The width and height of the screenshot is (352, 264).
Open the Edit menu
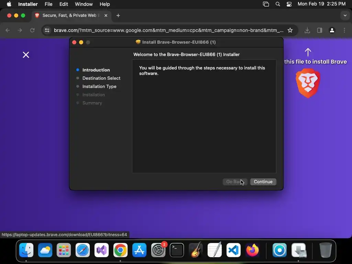point(64,4)
